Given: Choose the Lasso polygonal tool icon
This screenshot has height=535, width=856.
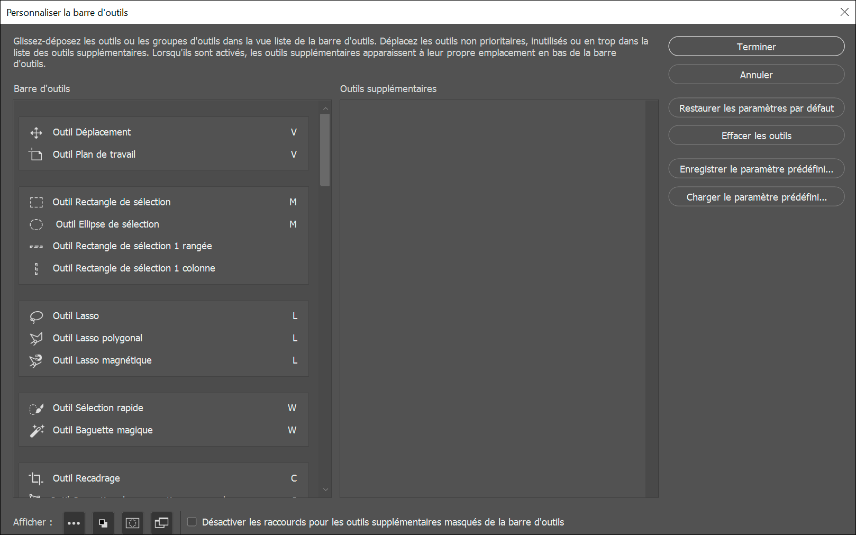Looking at the screenshot, I should click(x=36, y=339).
